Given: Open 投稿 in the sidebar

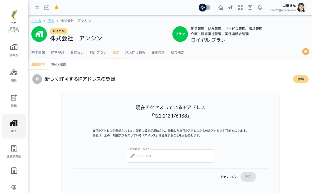Looking at the screenshot, I should [14, 101].
